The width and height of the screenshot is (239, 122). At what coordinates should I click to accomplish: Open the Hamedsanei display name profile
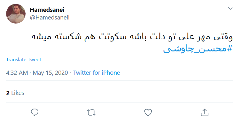coord(47,10)
